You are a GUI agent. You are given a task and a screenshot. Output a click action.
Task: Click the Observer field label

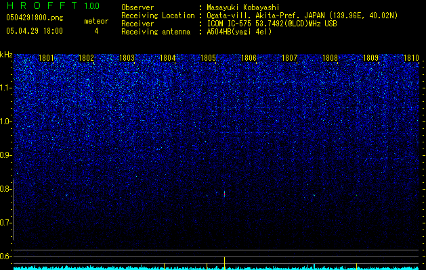pos(137,7)
